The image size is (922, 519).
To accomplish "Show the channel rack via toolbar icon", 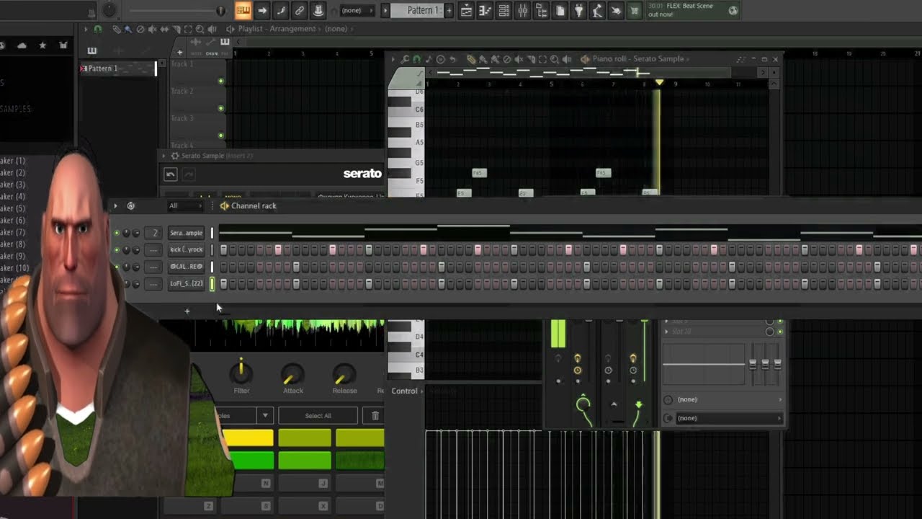I will click(x=503, y=10).
